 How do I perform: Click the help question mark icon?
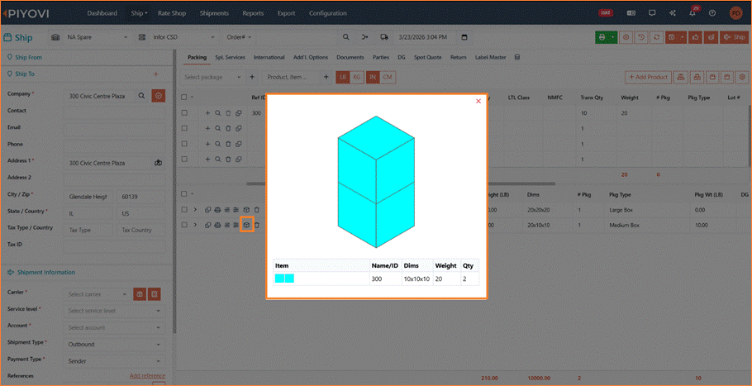pyautogui.click(x=712, y=13)
